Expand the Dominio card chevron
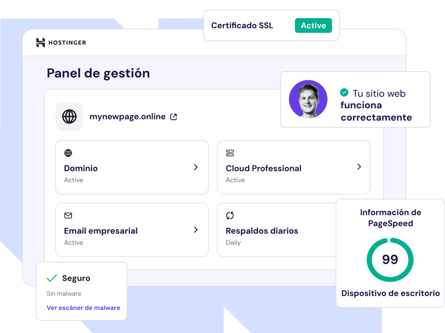The image size is (445, 333). click(x=196, y=167)
